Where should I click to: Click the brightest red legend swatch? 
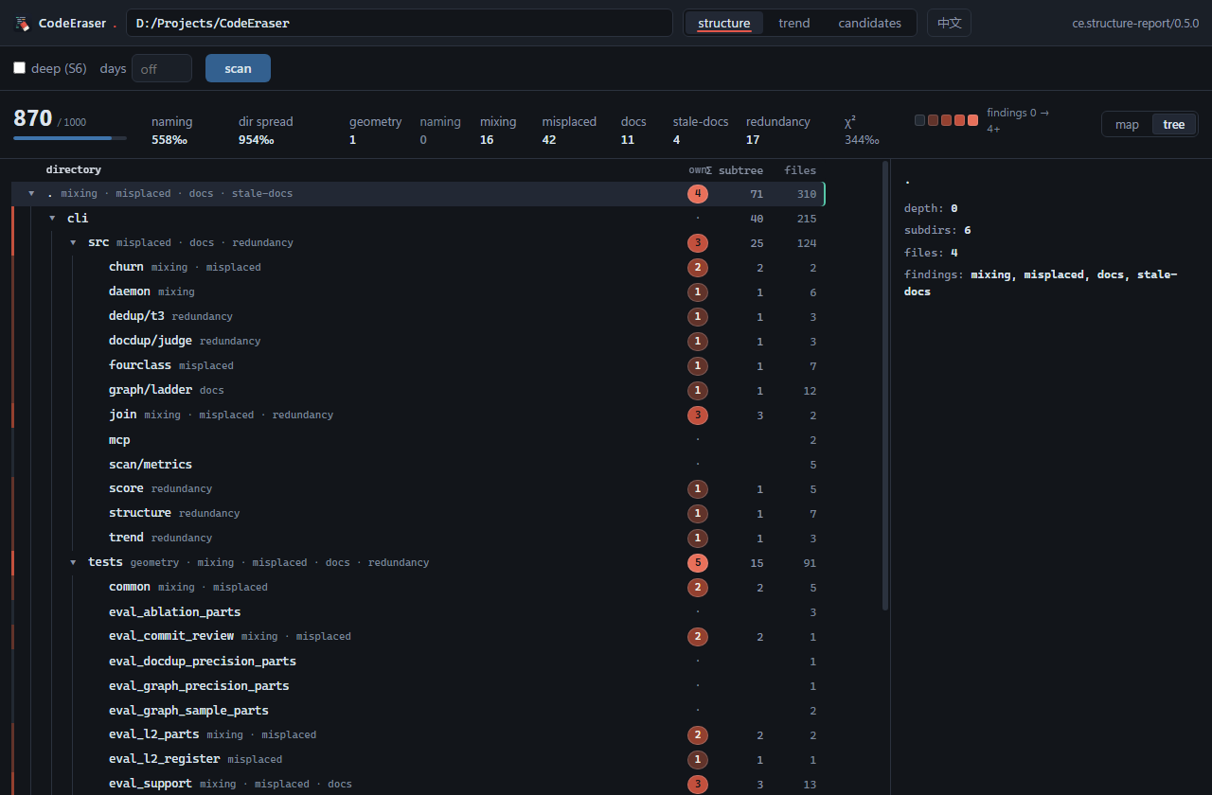(x=973, y=120)
